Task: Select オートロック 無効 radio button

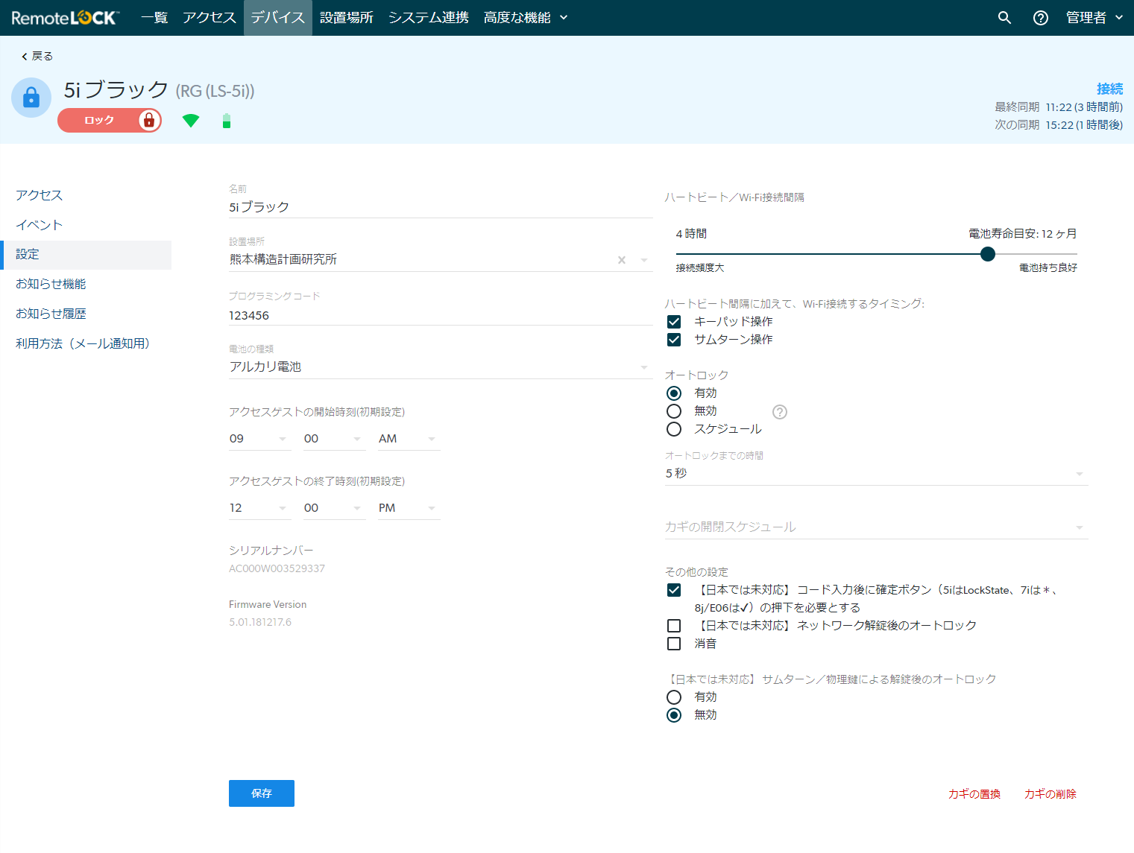Action: click(x=674, y=411)
